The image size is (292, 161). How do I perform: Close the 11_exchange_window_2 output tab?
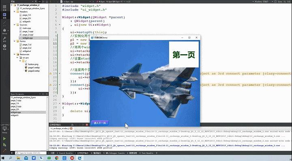(x=71, y=129)
